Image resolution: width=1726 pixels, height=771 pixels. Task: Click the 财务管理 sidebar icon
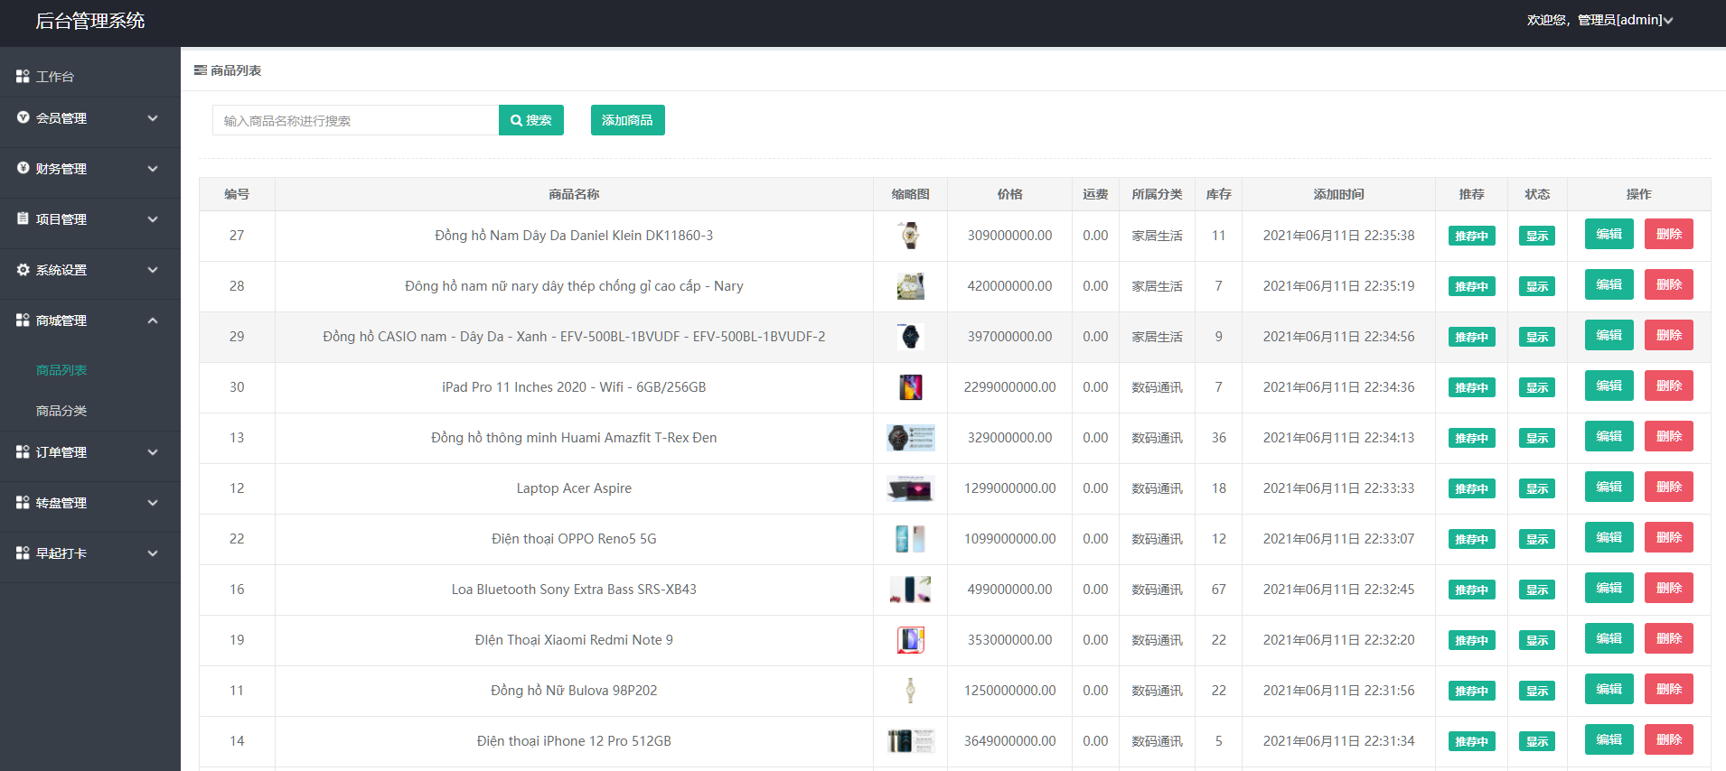[x=23, y=169]
